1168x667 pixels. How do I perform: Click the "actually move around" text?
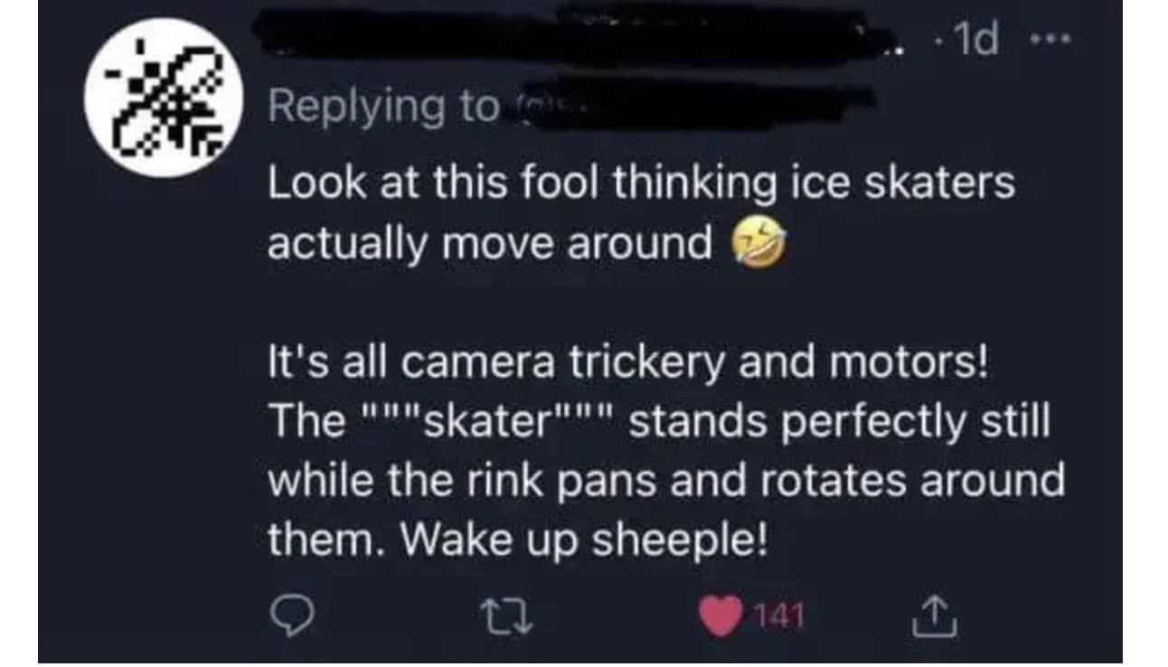pos(490,245)
